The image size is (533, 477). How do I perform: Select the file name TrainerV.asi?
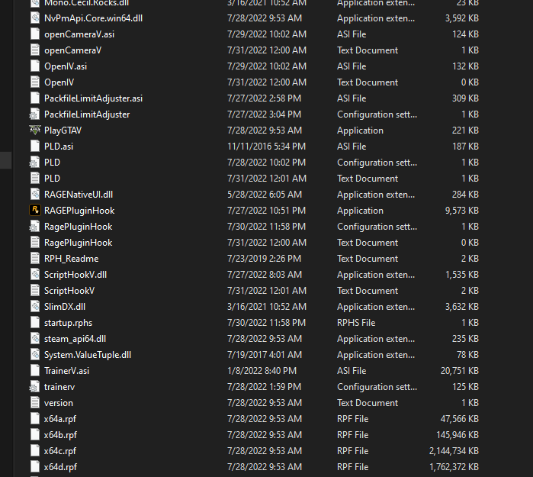(66, 370)
